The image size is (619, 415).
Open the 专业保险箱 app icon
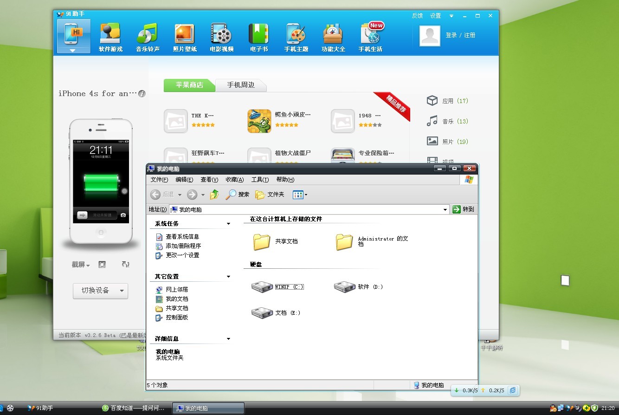click(343, 156)
